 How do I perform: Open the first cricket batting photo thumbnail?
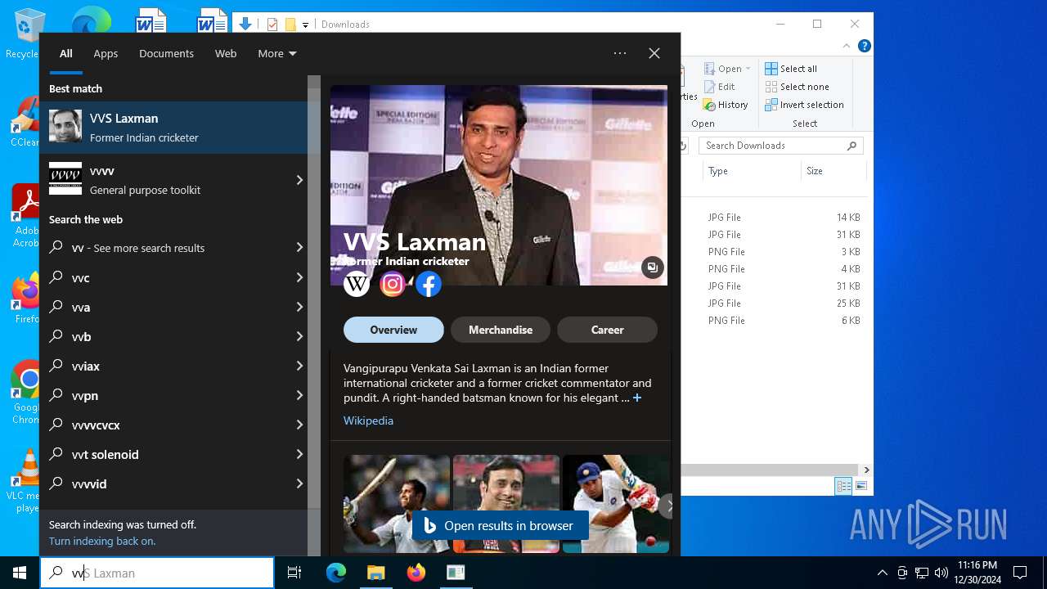(397, 504)
